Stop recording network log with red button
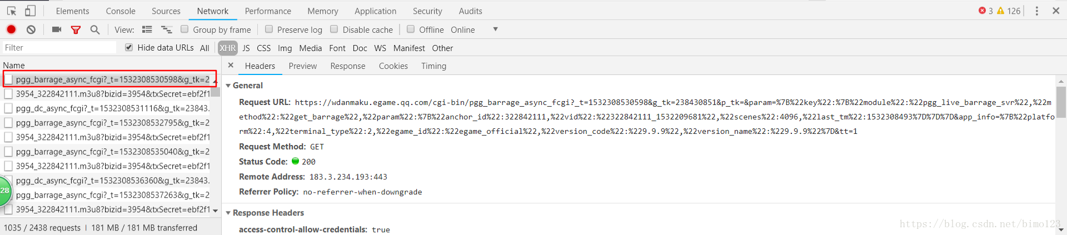The image size is (1067, 235). click(x=11, y=29)
